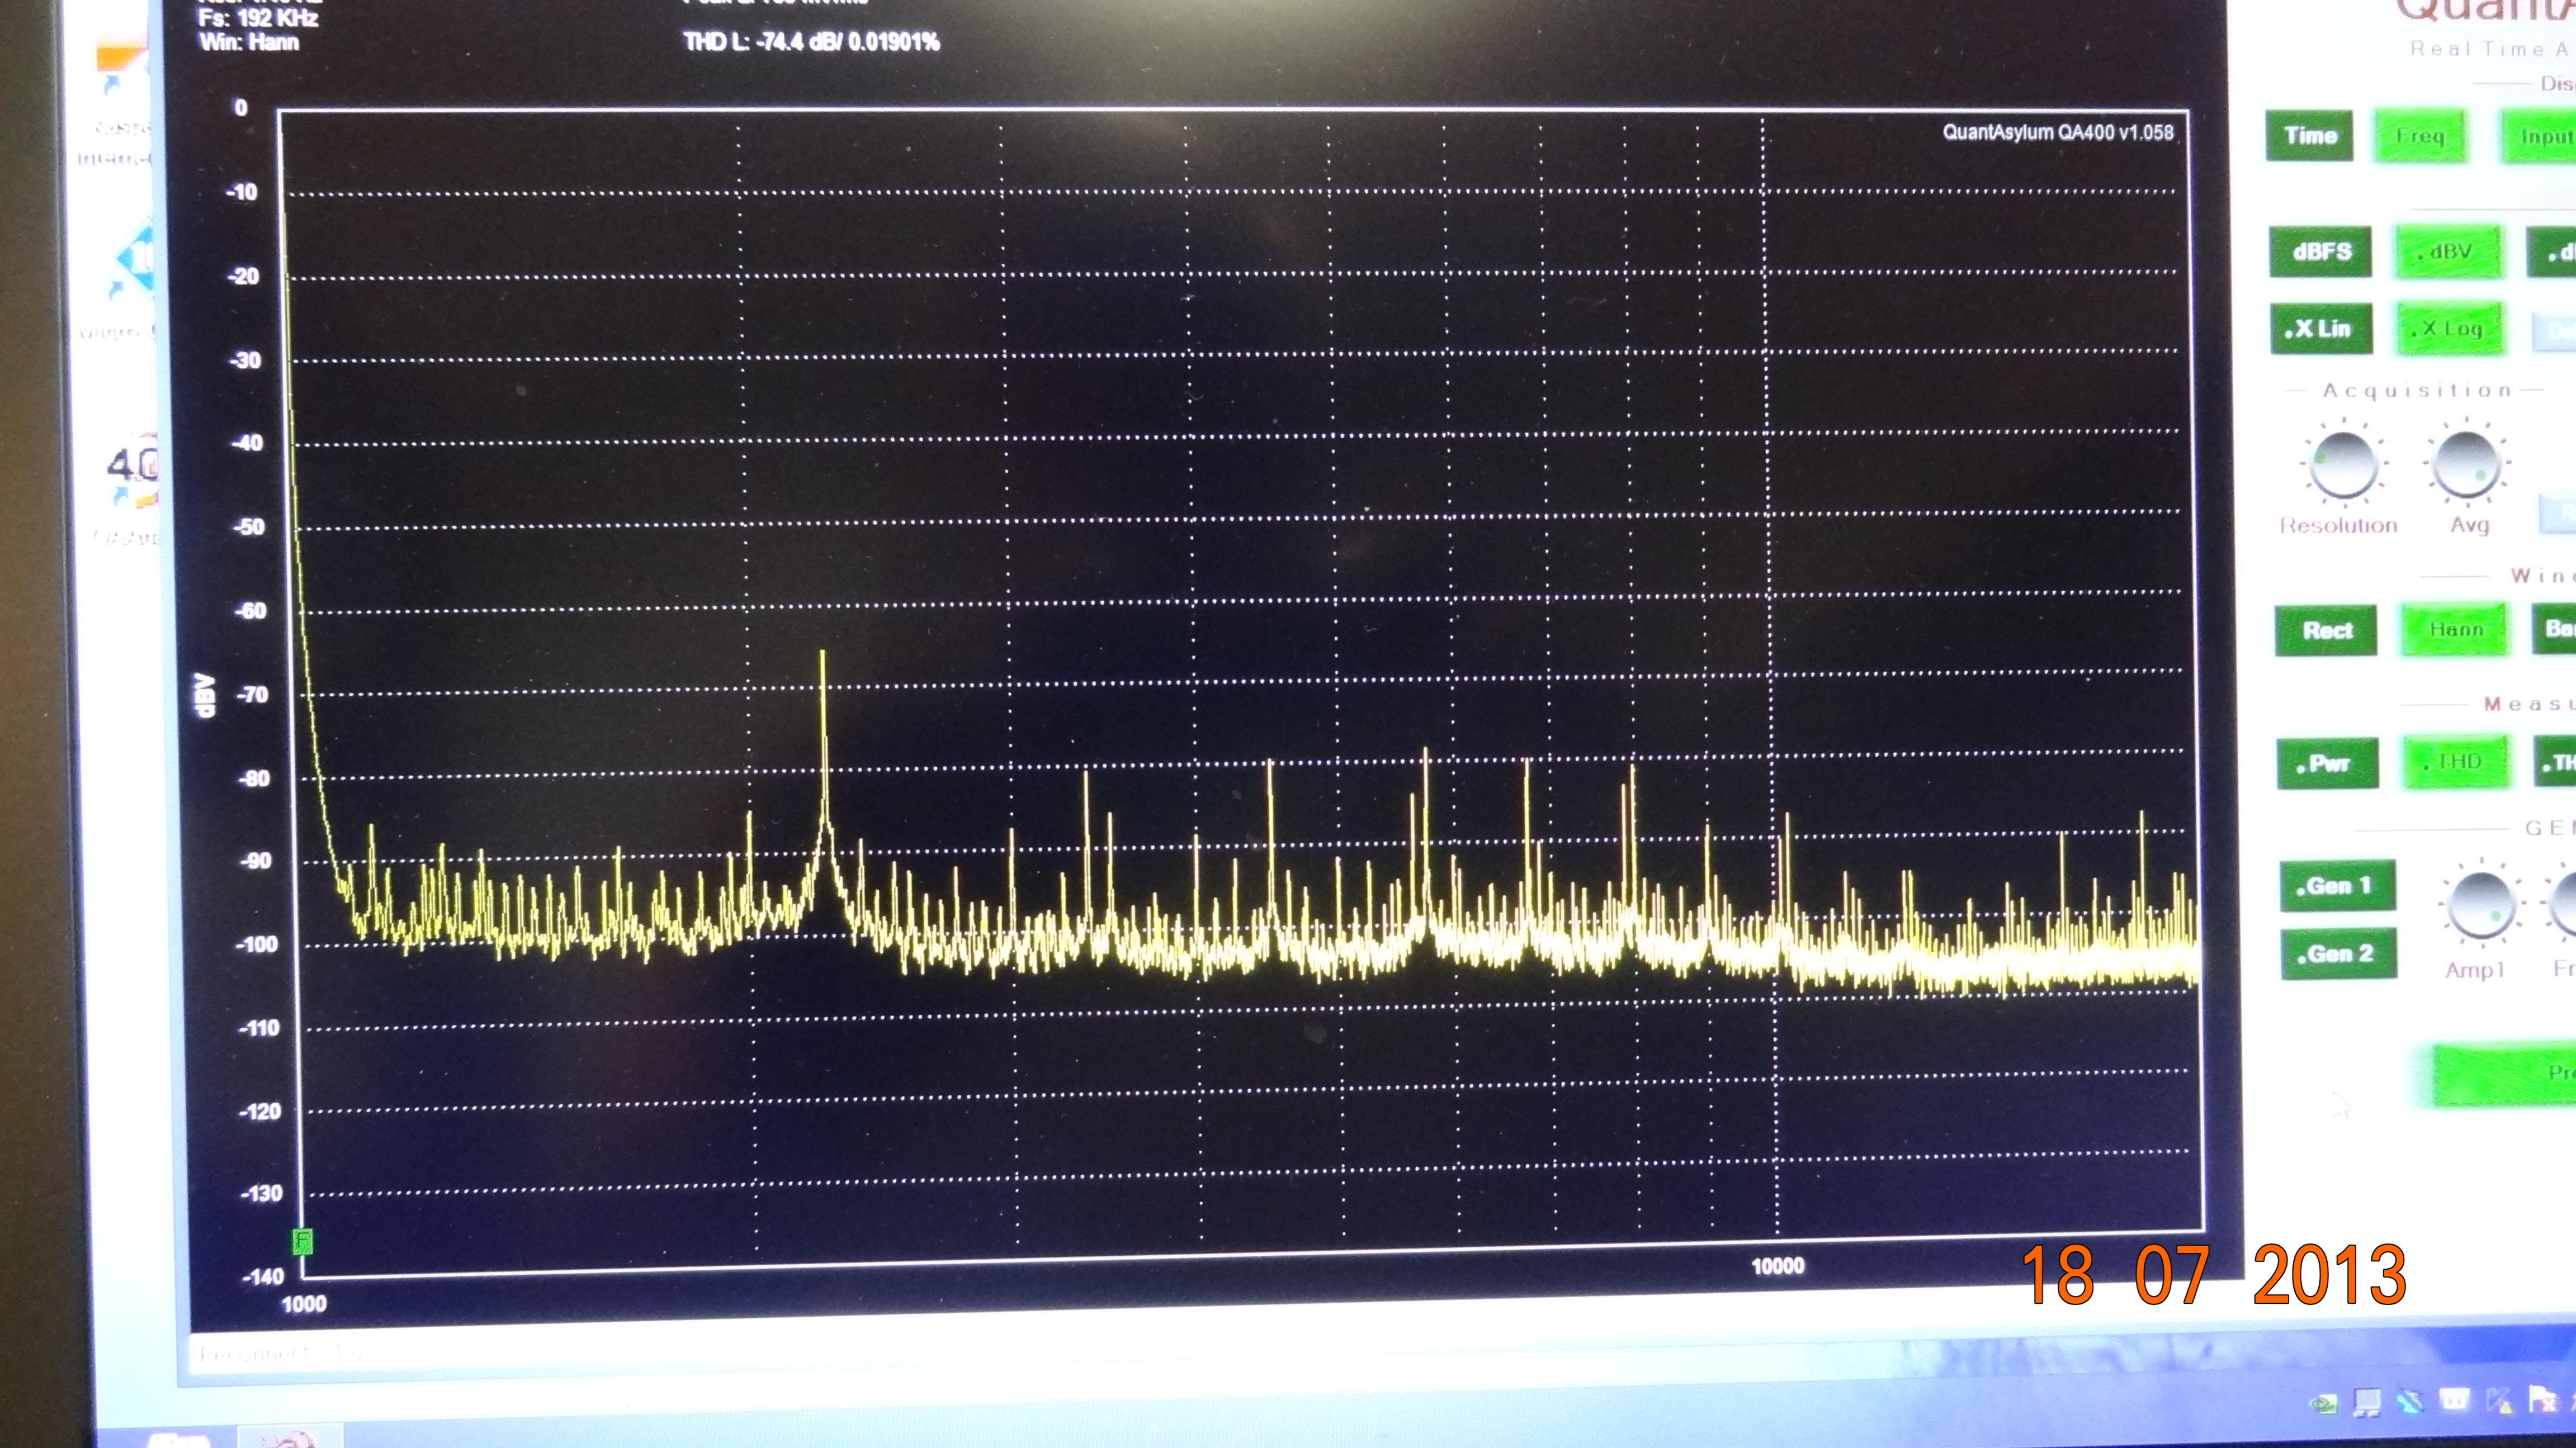Click the Resolution knob
2576x1448 pixels.
coord(2343,464)
